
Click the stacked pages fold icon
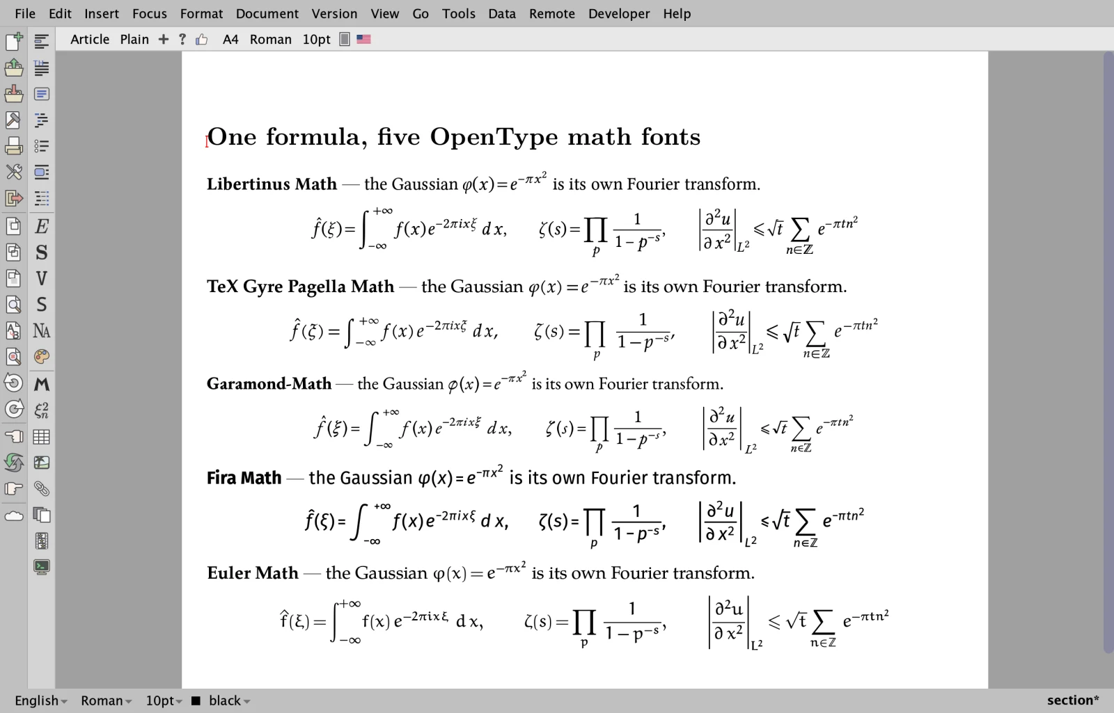42,515
